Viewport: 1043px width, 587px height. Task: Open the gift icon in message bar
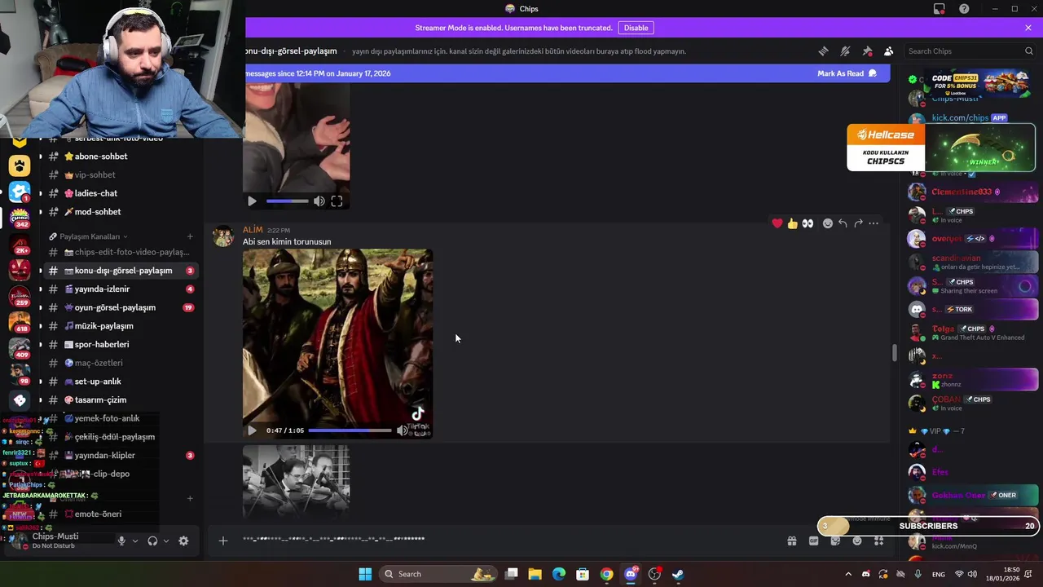791,541
